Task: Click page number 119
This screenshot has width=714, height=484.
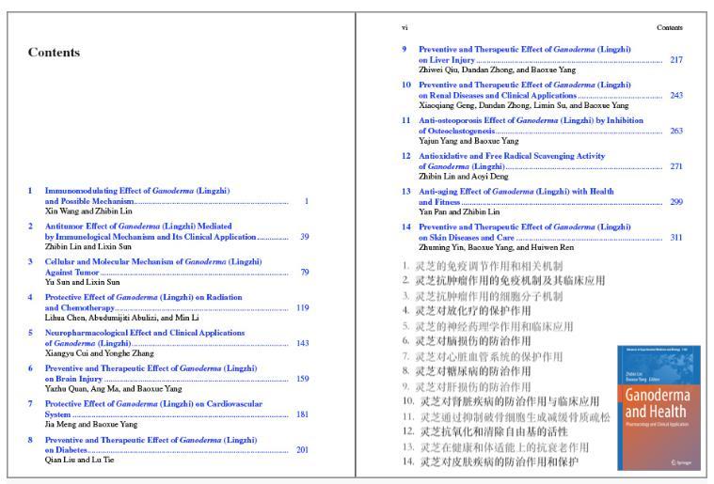Action: coord(302,307)
